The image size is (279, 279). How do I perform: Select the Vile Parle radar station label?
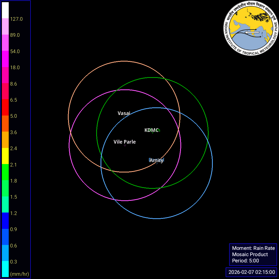(125, 142)
